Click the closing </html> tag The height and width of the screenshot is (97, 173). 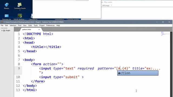pyautogui.click(x=30, y=90)
